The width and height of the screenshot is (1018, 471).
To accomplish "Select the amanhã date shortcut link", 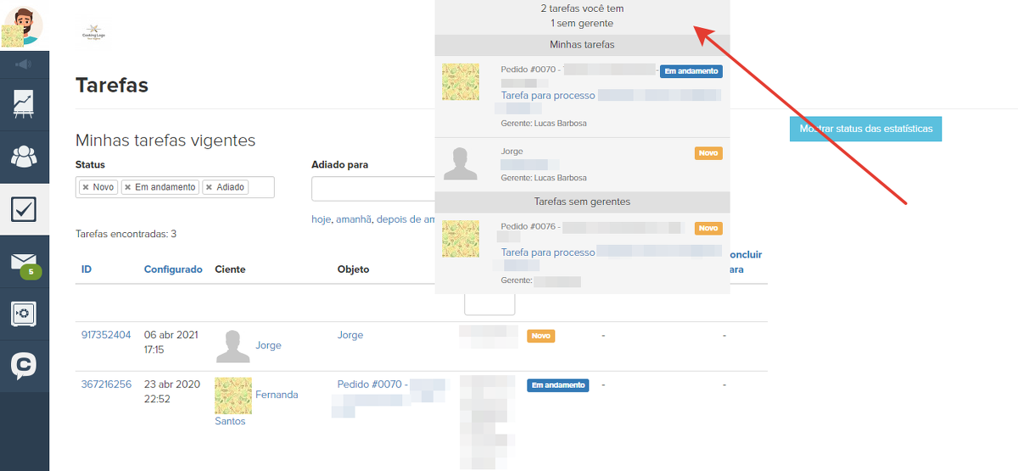I will coord(354,219).
